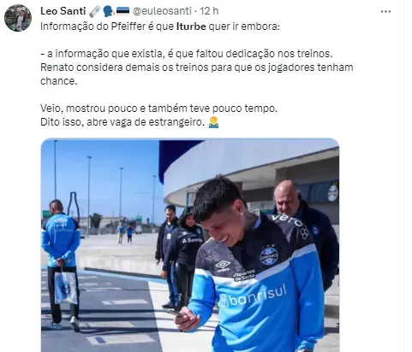Click the man carrying the white bag
Viewport: 412px width, 352px height.
[x=61, y=265]
